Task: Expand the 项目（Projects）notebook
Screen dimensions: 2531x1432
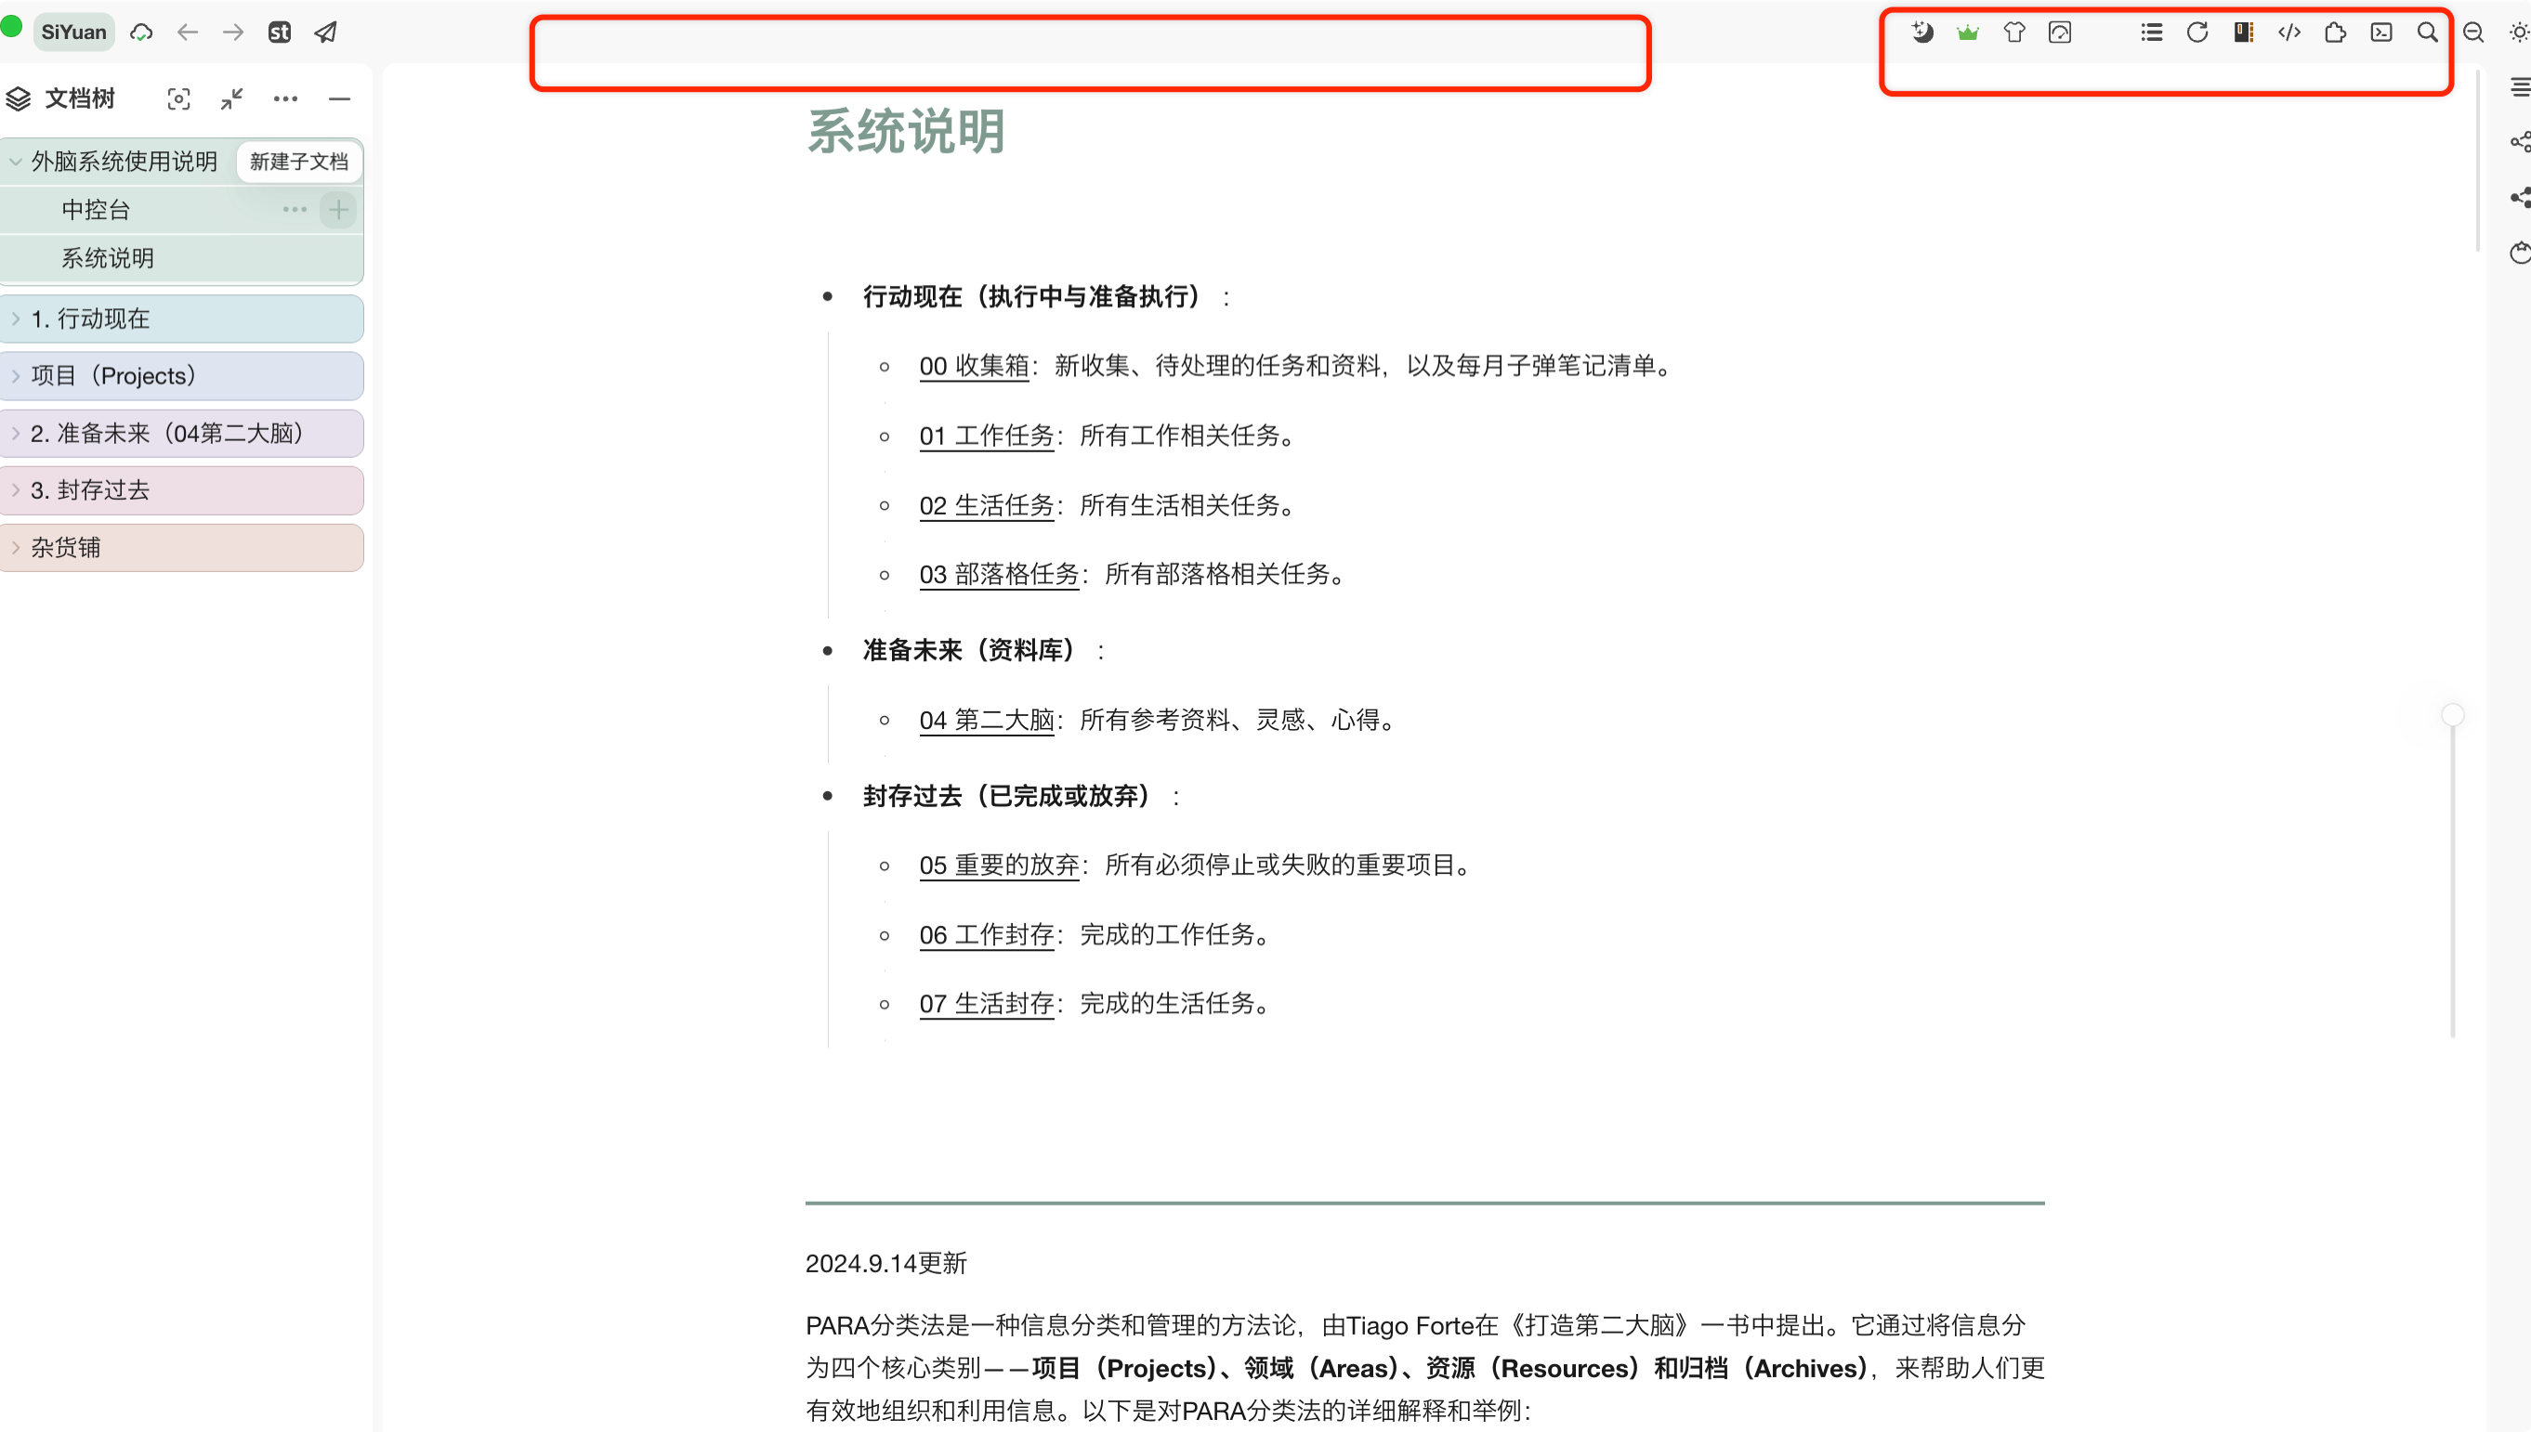Action: coord(16,376)
